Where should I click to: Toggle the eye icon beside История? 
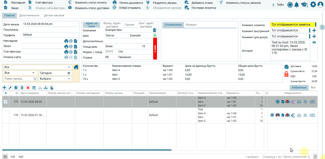click(314, 42)
